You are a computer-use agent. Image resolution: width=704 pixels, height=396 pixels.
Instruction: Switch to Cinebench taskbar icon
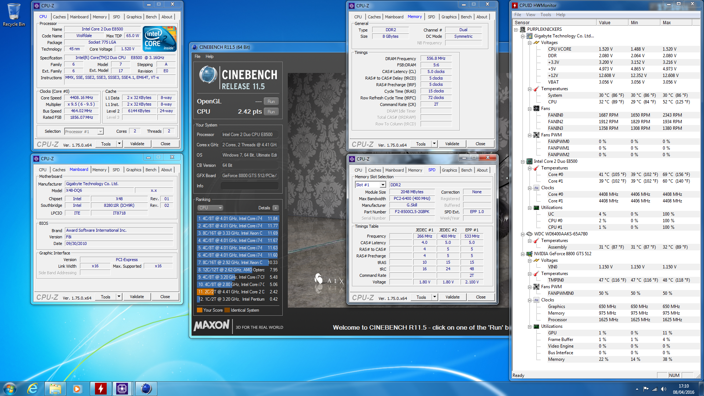[x=146, y=389]
